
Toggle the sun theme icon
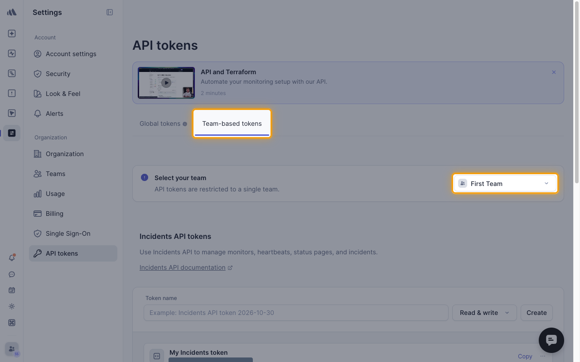[x=12, y=306]
